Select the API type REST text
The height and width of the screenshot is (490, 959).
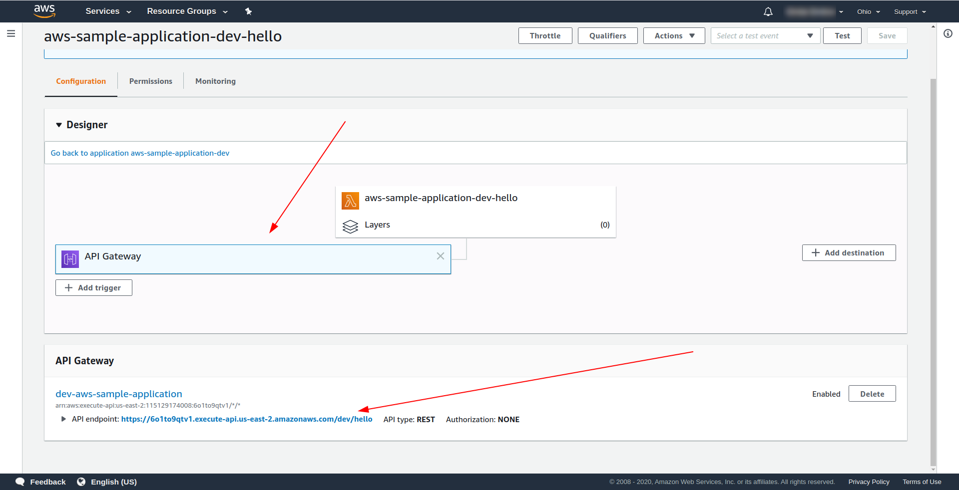pyautogui.click(x=409, y=420)
